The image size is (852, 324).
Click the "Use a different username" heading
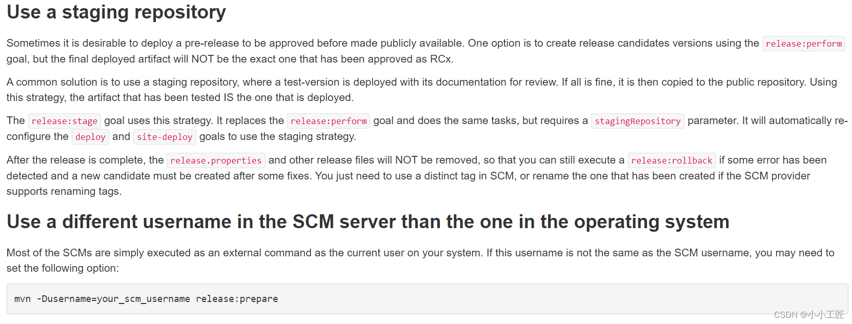(x=368, y=222)
